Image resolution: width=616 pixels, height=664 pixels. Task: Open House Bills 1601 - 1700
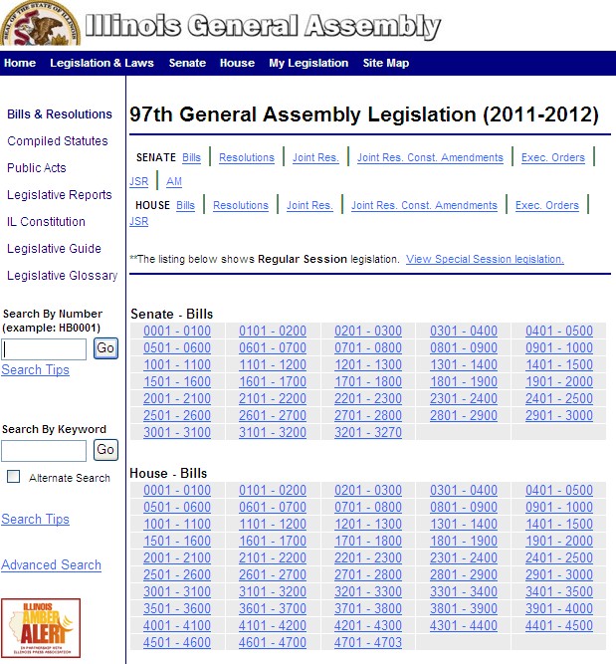pos(273,542)
